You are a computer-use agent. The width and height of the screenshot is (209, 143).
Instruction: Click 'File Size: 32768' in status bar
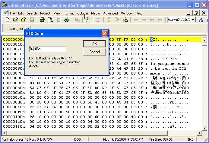coord(161,139)
